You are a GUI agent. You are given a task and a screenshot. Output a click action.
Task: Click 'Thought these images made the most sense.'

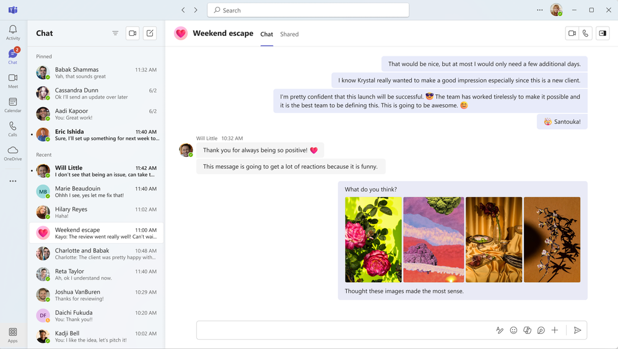tap(404, 291)
